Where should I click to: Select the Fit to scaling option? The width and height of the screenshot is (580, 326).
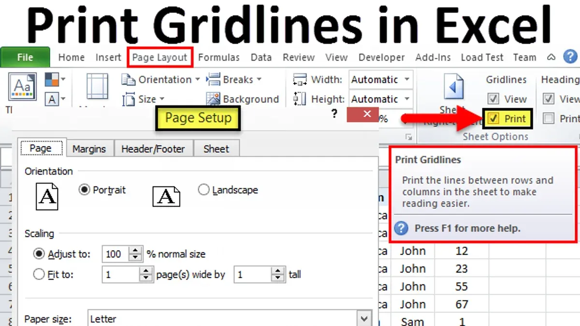point(40,275)
